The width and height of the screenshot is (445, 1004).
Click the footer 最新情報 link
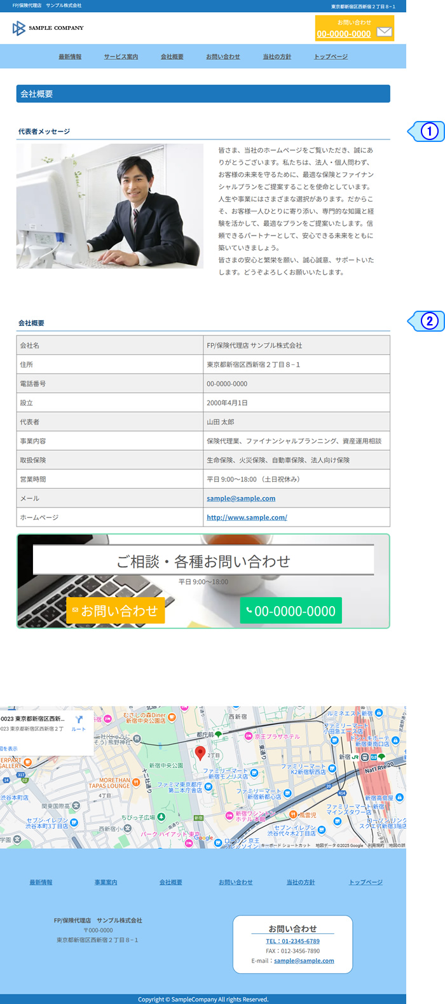pos(41,882)
